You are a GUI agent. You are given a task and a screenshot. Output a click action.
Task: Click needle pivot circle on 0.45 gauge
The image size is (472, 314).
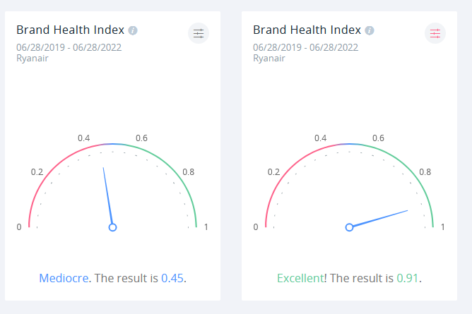click(112, 227)
